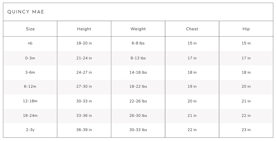277x141 pixels.
Task: Click the QUINCY MAE table title
Action: coord(26,12)
